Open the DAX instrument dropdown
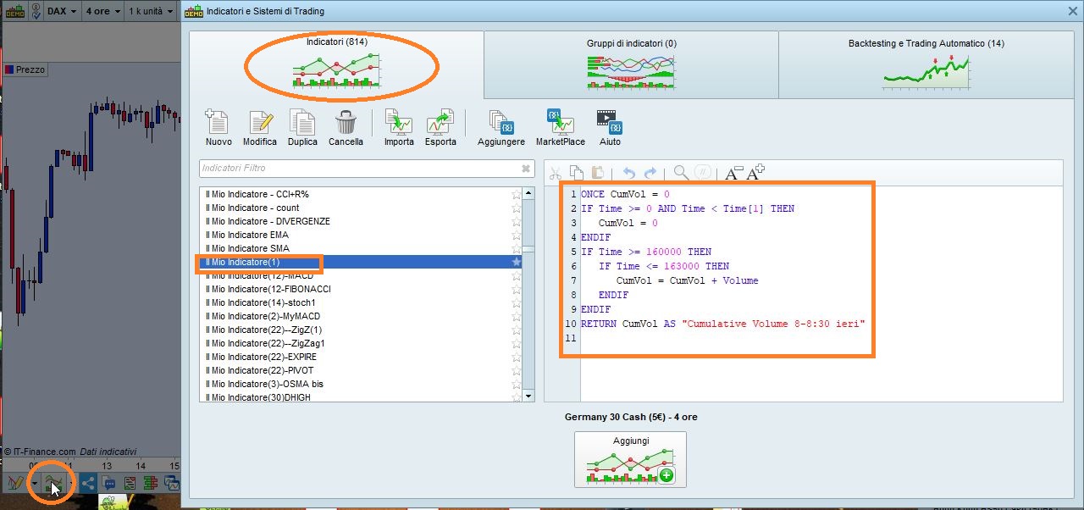1084x510 pixels. [x=62, y=11]
